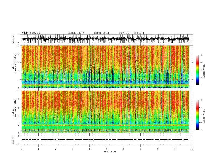Click time axis tick label '5'
Screen dimensions: 216x167
[x=107, y=149]
